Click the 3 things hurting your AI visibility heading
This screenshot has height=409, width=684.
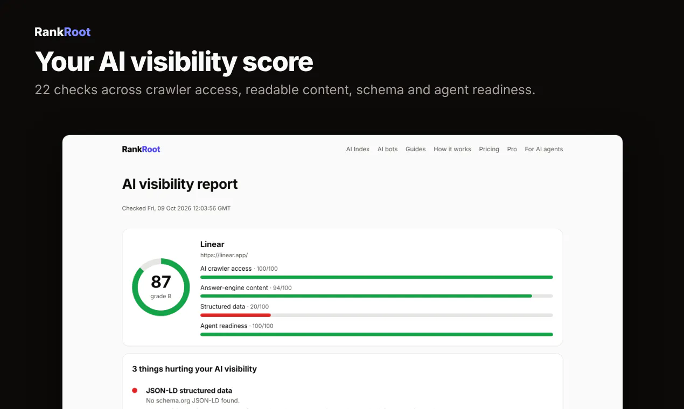(194, 369)
